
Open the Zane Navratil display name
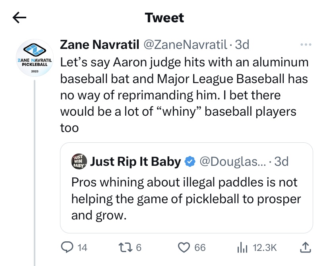[x=99, y=45]
